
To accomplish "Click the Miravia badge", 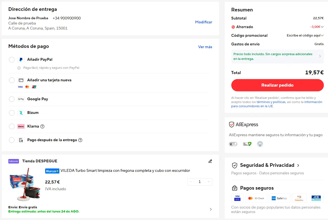I will pos(14,161).
